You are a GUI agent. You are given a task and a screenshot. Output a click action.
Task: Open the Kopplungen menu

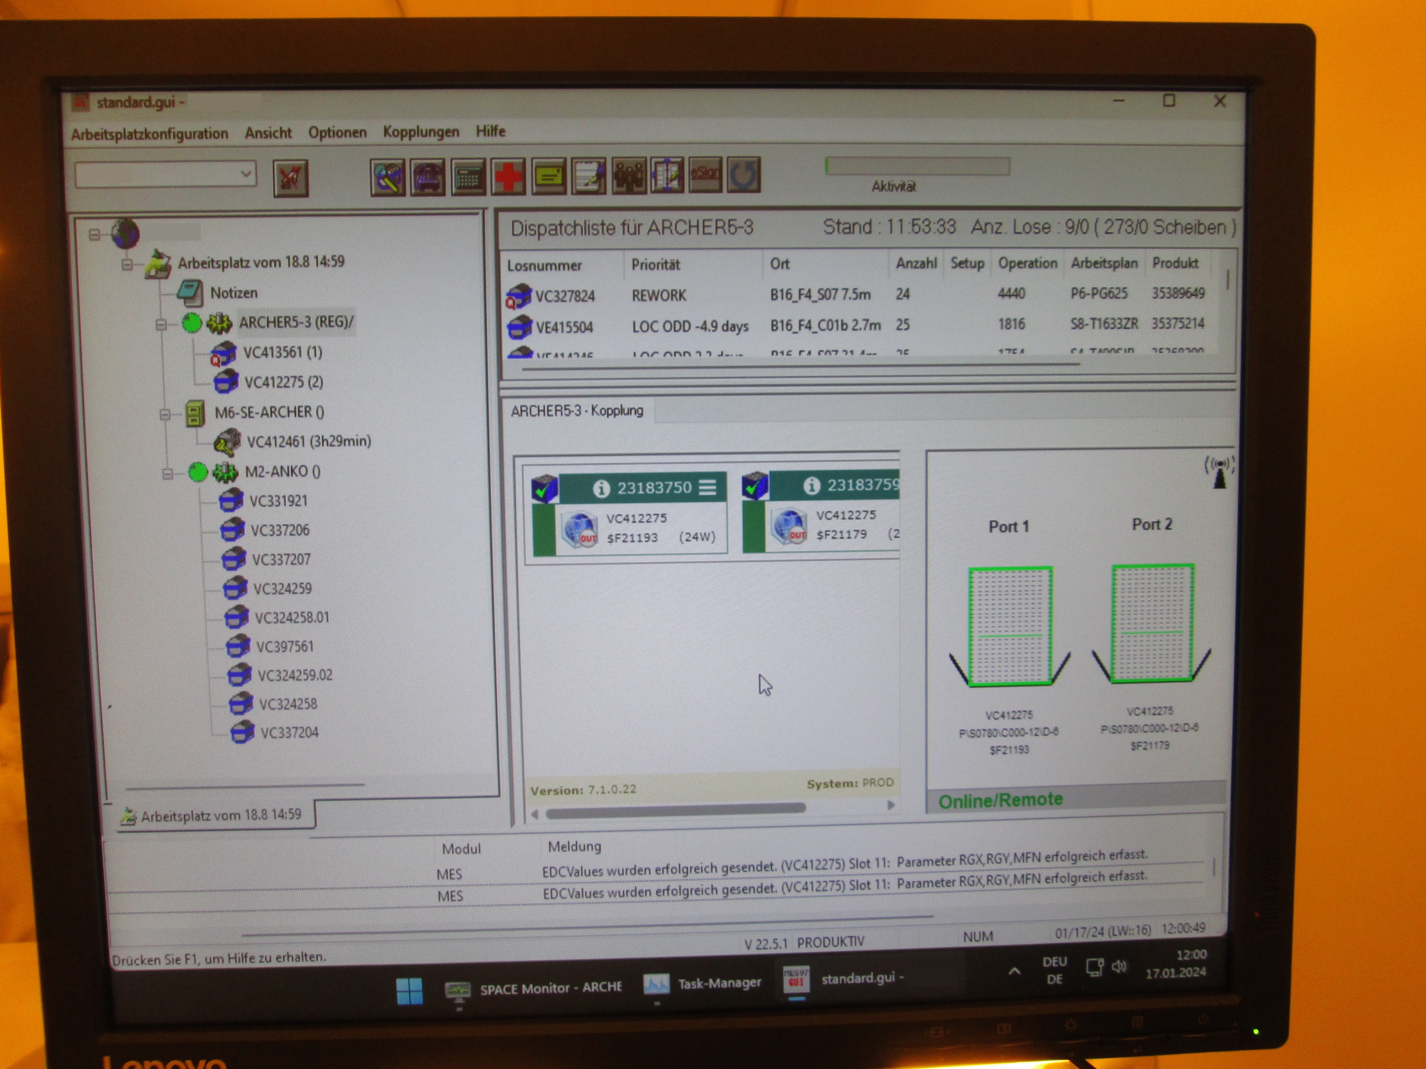pos(421,132)
